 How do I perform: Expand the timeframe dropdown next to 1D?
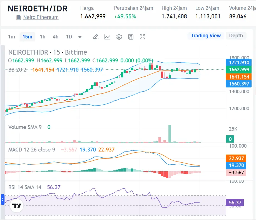pos(80,36)
